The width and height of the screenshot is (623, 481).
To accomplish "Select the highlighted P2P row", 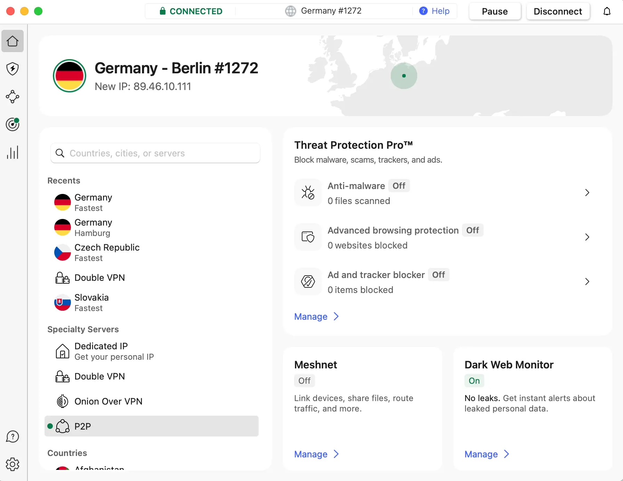I will click(152, 426).
